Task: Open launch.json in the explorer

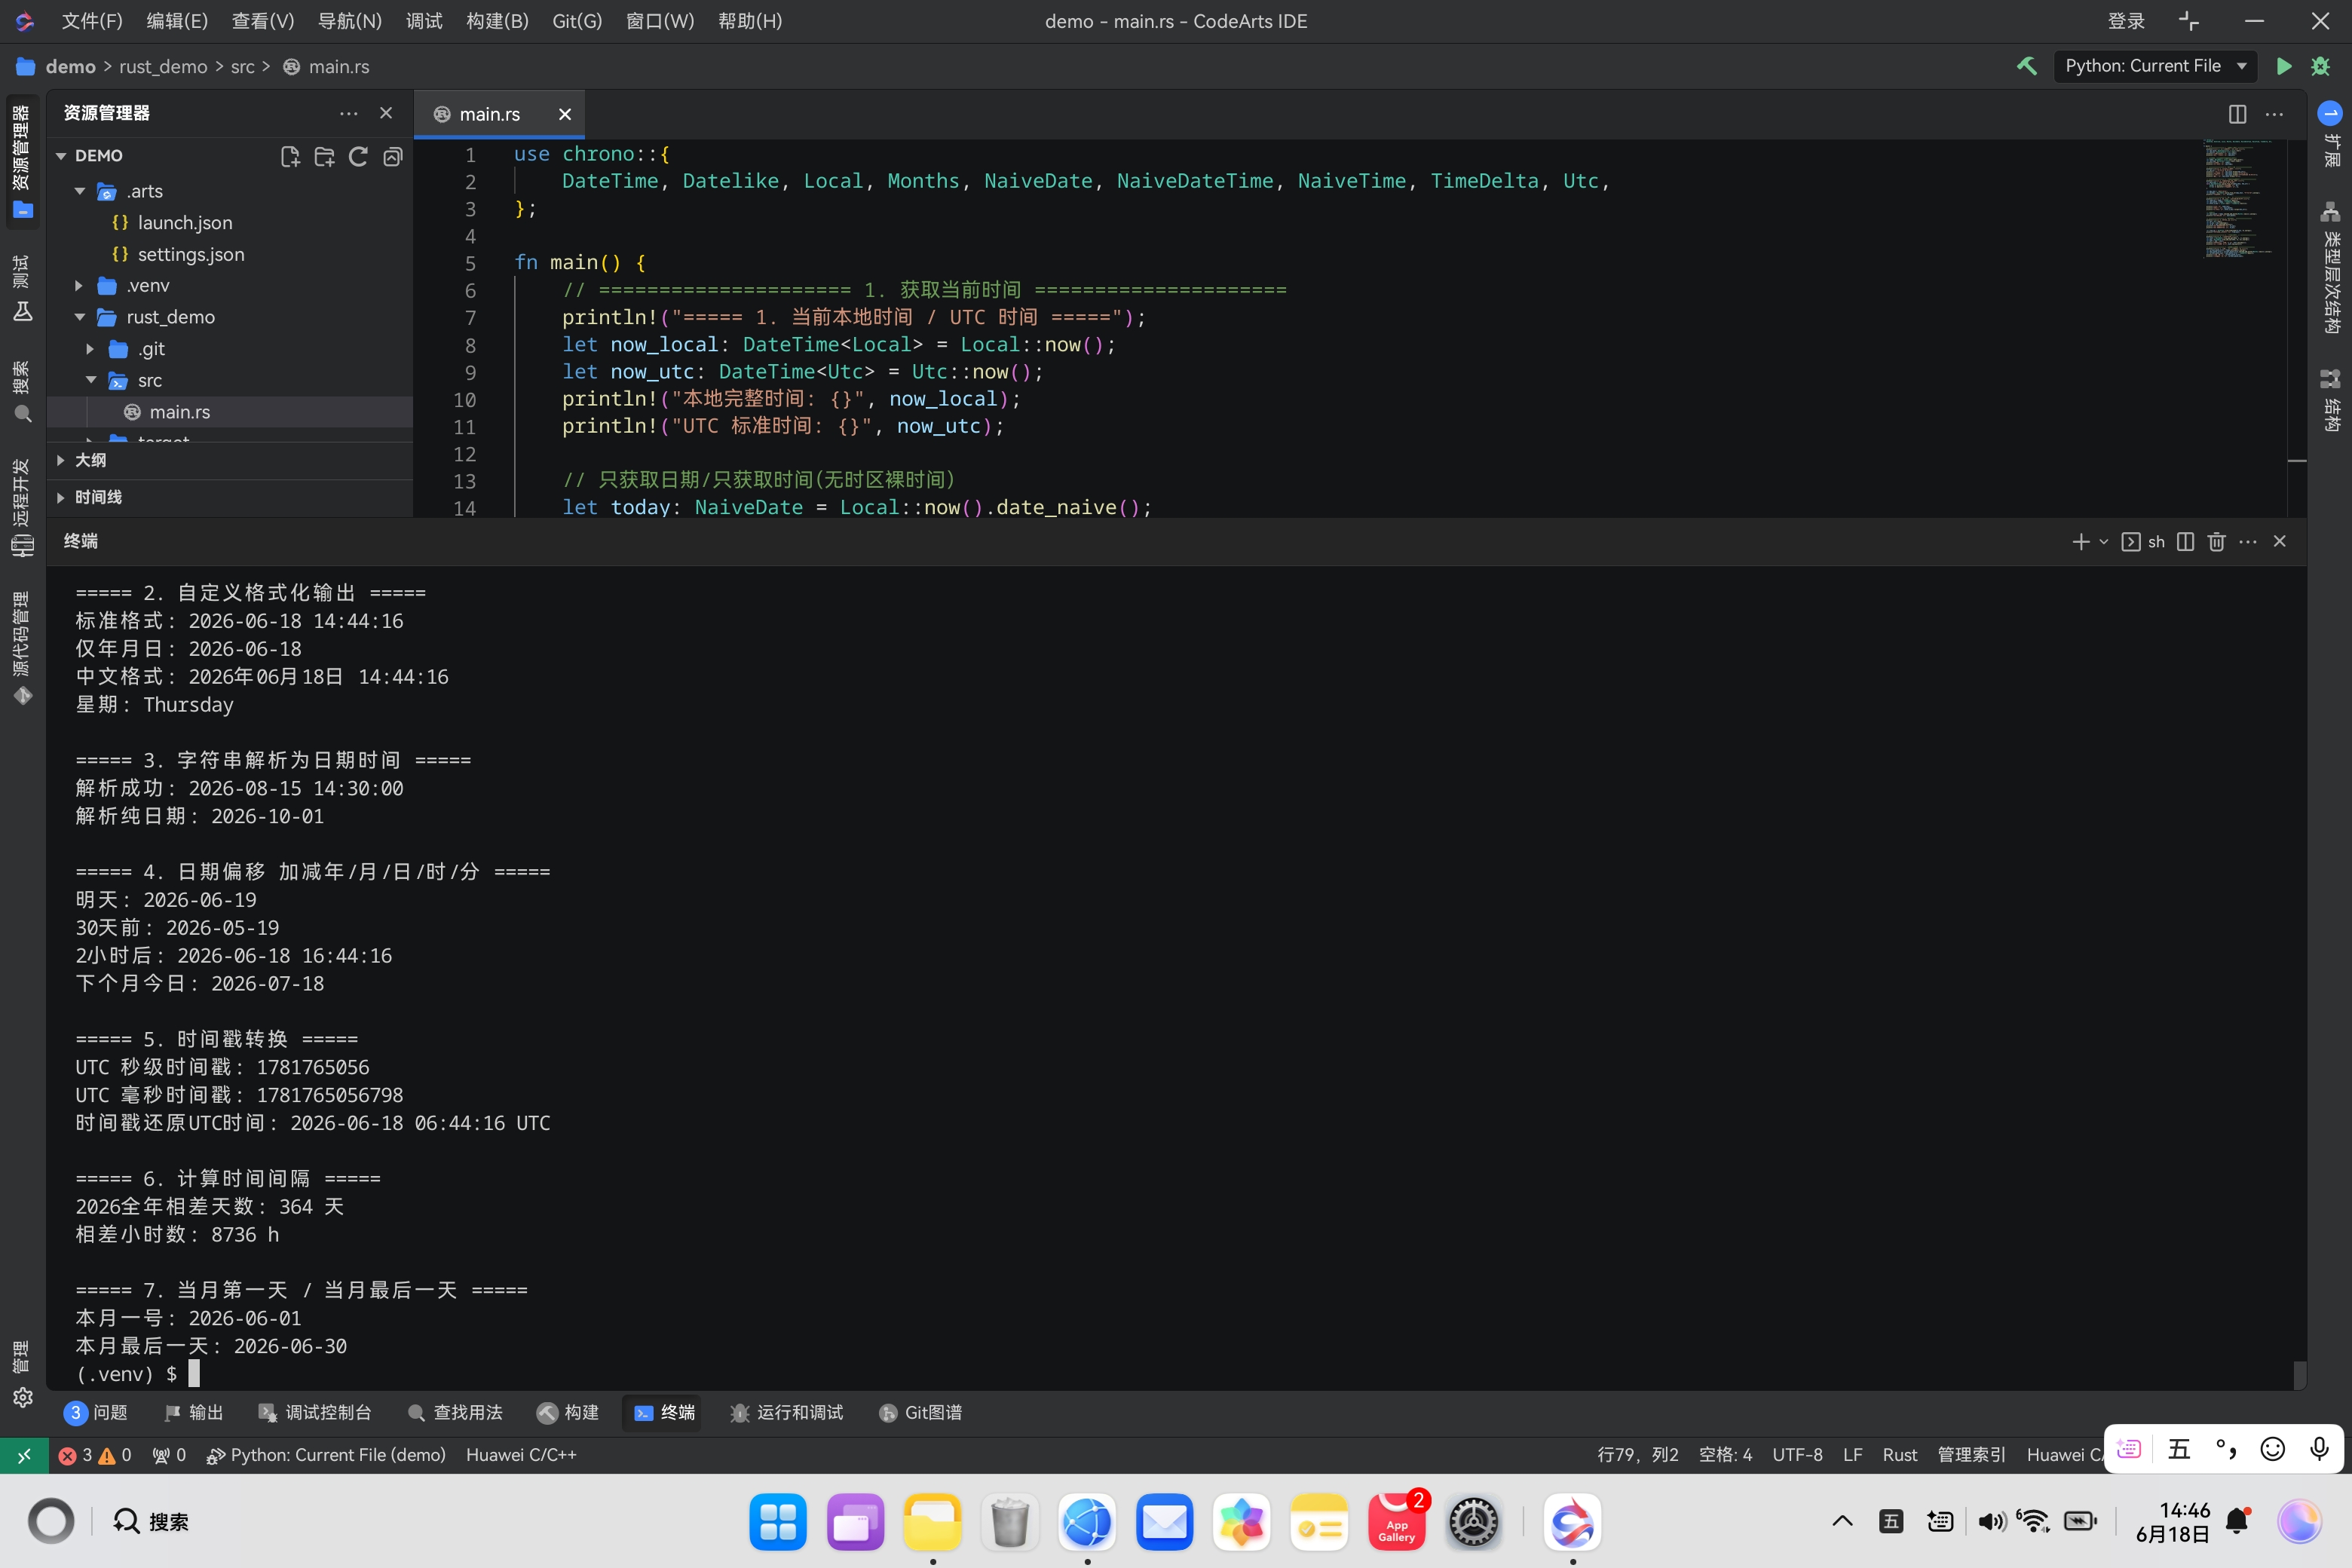Action: (185, 223)
